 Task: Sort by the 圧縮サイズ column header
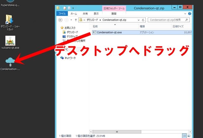point(181,26)
